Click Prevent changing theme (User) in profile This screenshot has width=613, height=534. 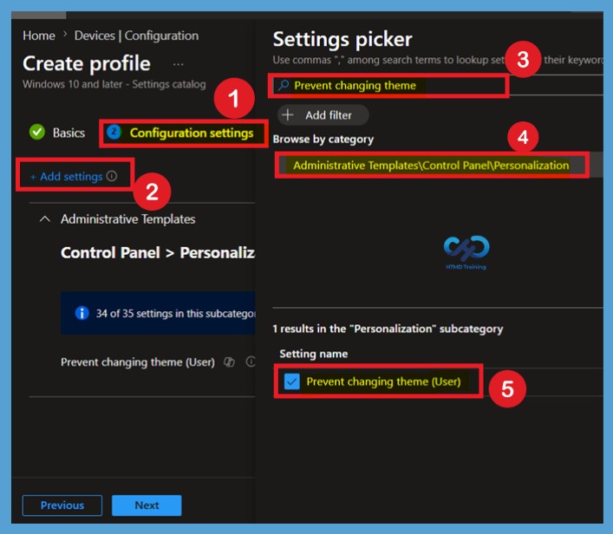[x=138, y=362]
